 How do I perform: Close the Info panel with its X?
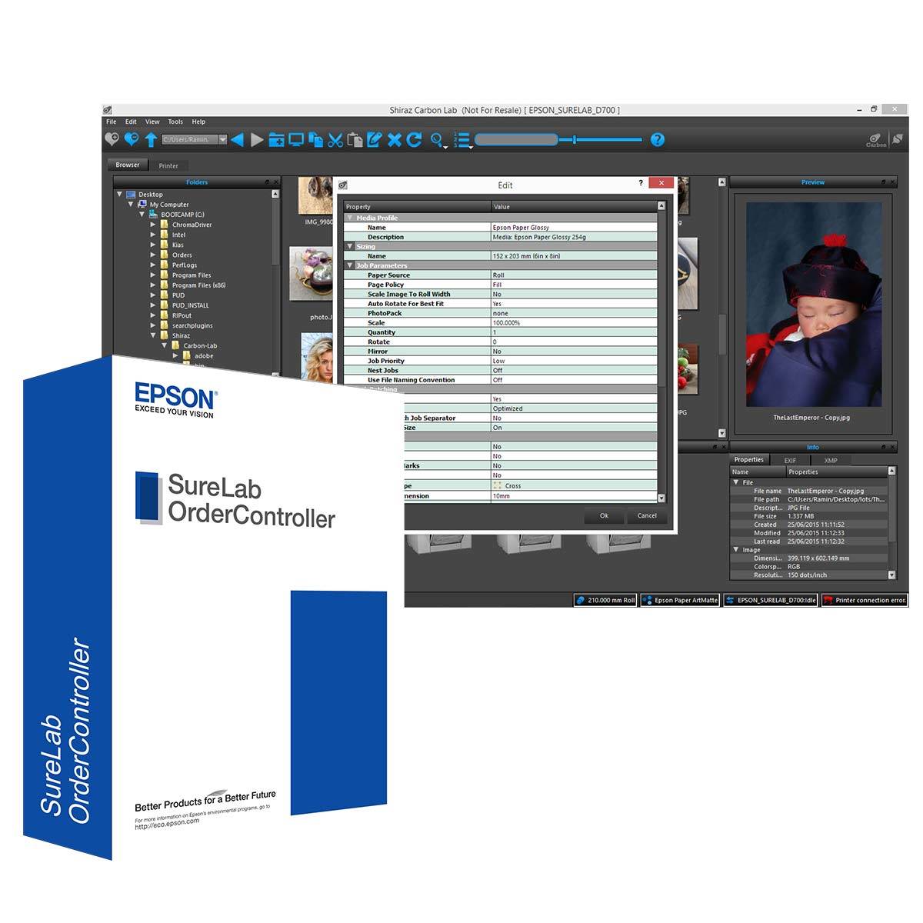coord(892,447)
